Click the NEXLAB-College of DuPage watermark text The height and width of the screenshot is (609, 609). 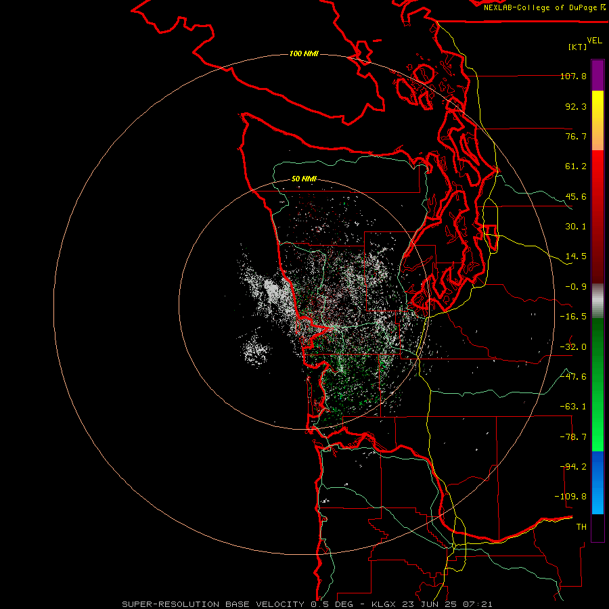click(x=544, y=7)
